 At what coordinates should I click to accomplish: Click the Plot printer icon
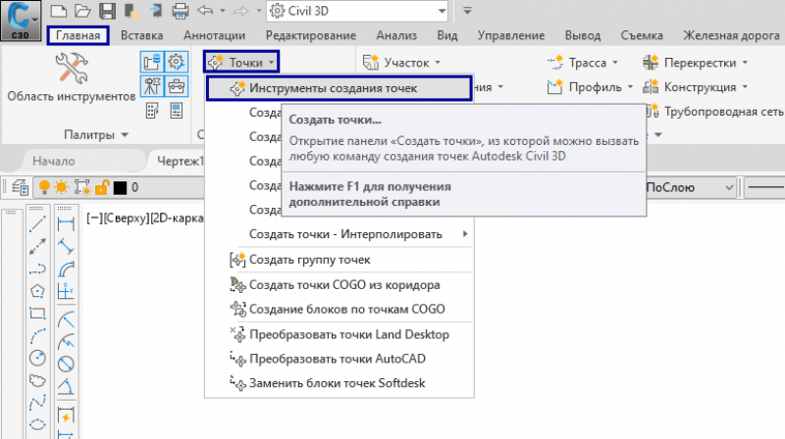[x=180, y=11]
